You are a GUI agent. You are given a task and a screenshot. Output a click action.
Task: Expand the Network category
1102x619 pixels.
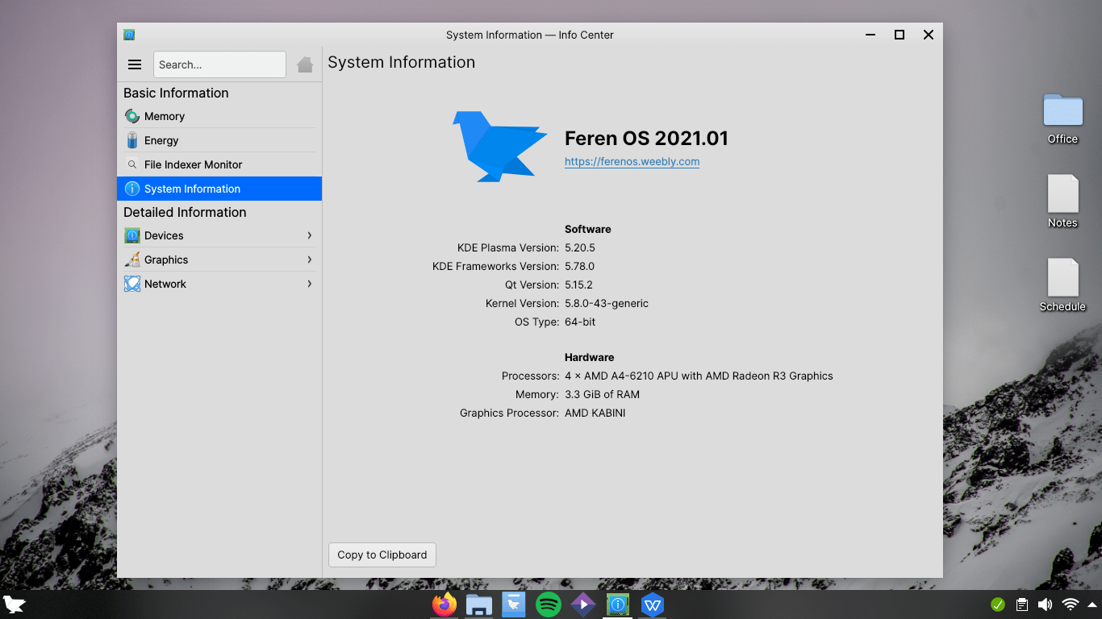pos(165,284)
